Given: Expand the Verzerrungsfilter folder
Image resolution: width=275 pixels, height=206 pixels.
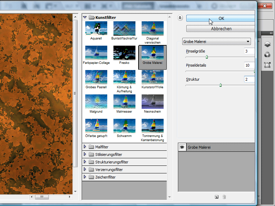Looking at the screenshot, I should 85,169.
